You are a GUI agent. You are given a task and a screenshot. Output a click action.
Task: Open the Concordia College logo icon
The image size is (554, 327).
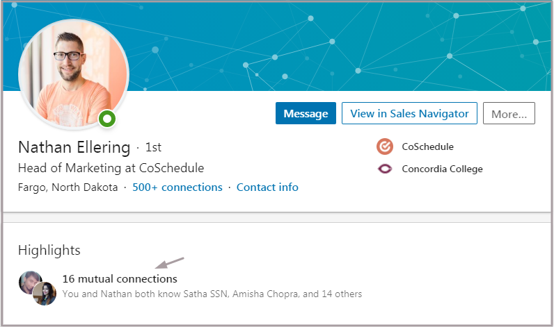[385, 169]
